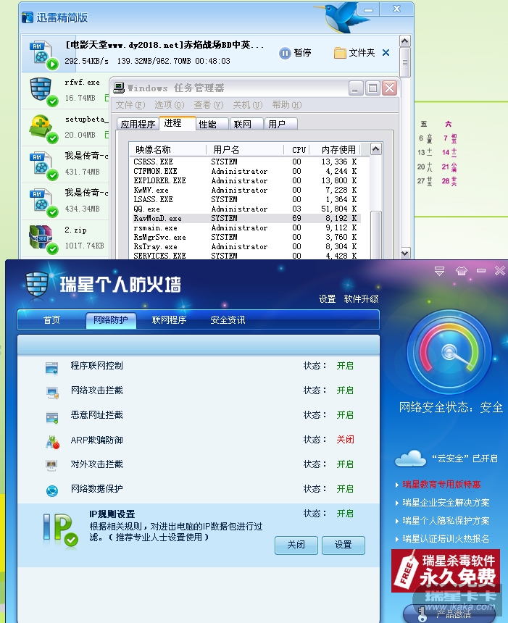Open 瑞星教育专用版特惠 link
The height and width of the screenshot is (623, 508).
point(441,485)
